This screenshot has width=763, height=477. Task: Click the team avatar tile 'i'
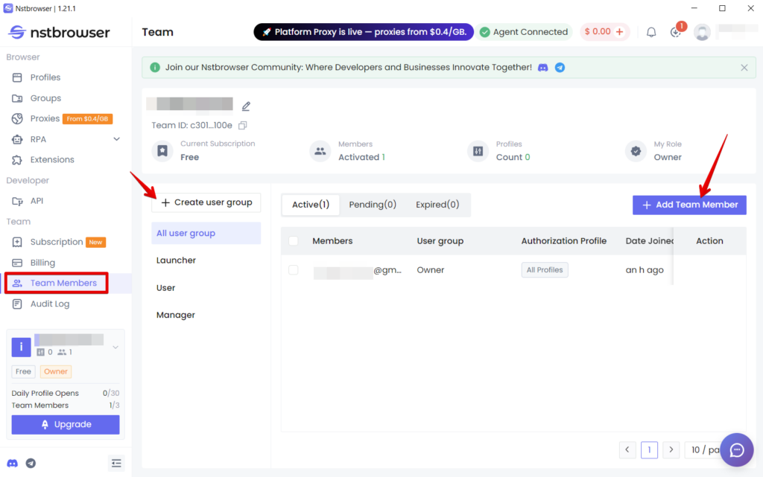point(21,347)
